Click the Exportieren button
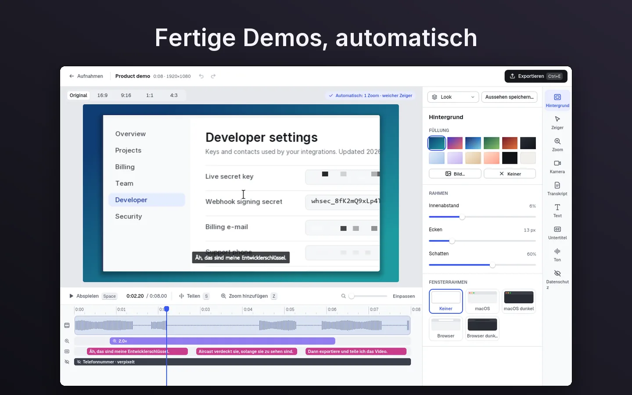Image resolution: width=632 pixels, height=395 pixels. tap(536, 76)
